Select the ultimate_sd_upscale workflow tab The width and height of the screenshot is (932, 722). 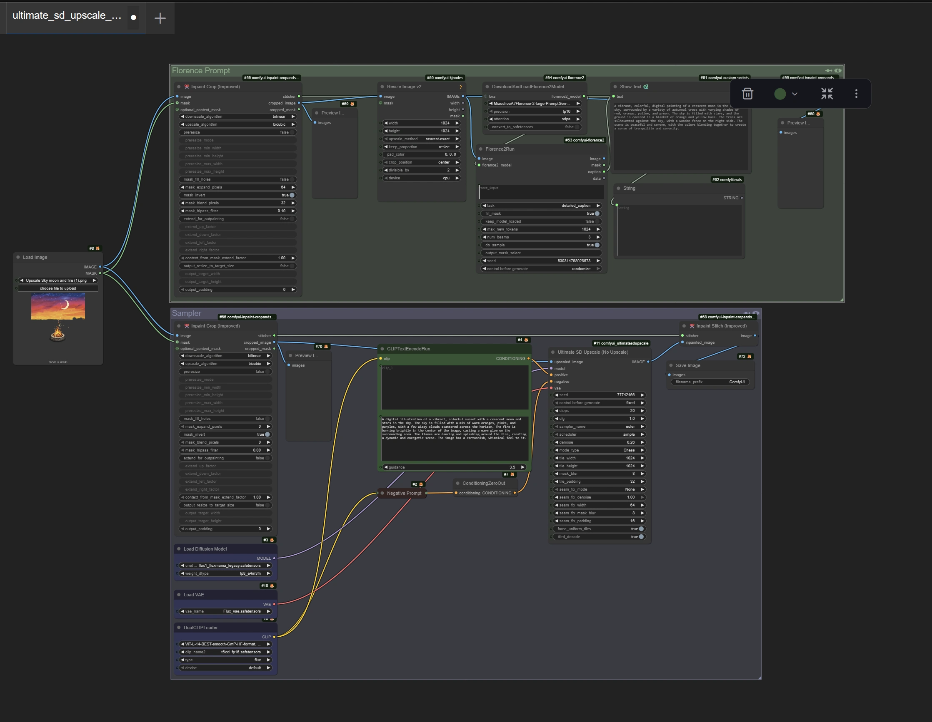(67, 16)
